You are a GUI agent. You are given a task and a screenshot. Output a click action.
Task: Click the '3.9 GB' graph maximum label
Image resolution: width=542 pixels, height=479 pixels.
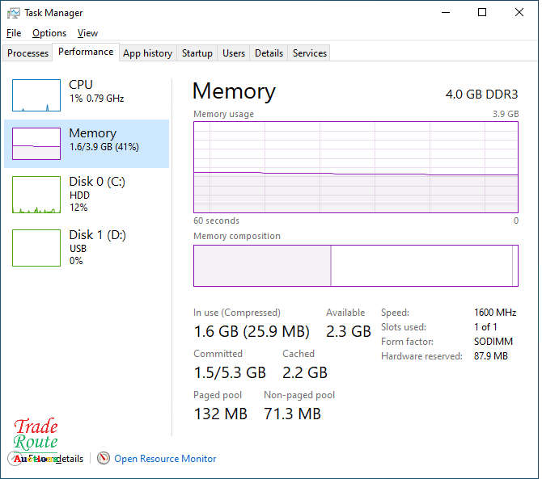[506, 114]
